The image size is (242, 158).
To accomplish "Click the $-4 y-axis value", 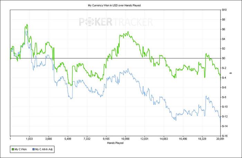I will point(224,78).
